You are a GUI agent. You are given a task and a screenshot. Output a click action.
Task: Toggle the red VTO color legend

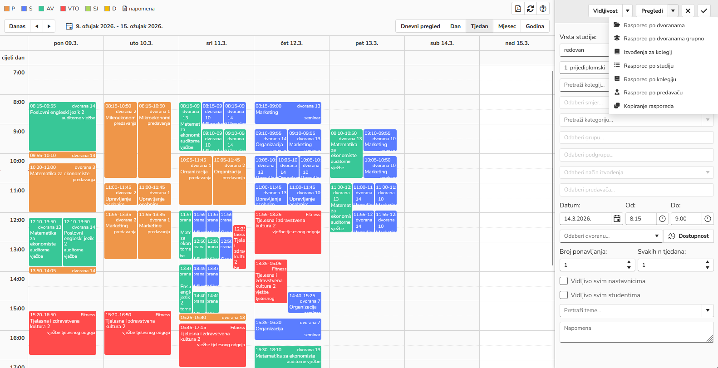(x=63, y=9)
